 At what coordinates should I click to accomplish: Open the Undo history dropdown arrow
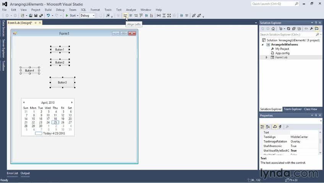click(52, 16)
